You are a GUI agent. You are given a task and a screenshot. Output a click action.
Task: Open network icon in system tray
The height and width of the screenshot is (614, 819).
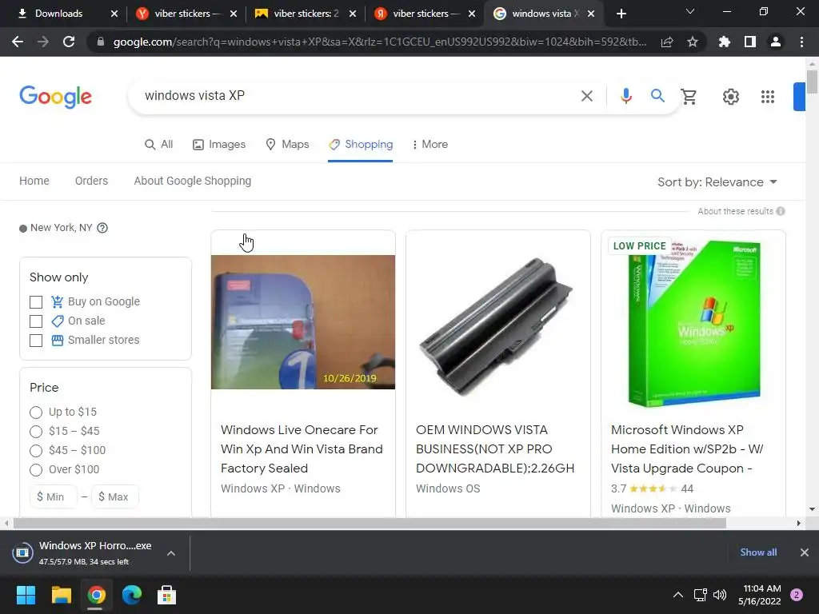(700, 595)
